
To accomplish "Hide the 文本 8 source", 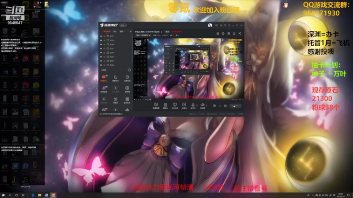I will (101, 44).
